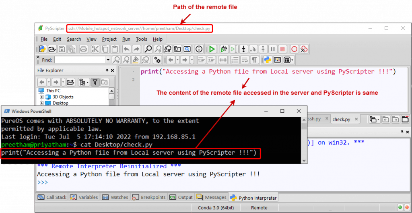Find previous in Find toolbar
Image resolution: width=412 pixels, height=213 pixels.
126,60
